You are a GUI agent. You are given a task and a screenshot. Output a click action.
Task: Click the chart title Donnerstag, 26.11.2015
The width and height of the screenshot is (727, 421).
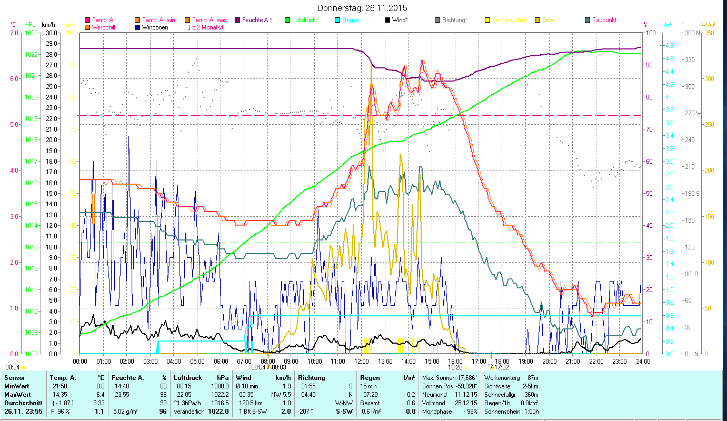click(x=363, y=8)
